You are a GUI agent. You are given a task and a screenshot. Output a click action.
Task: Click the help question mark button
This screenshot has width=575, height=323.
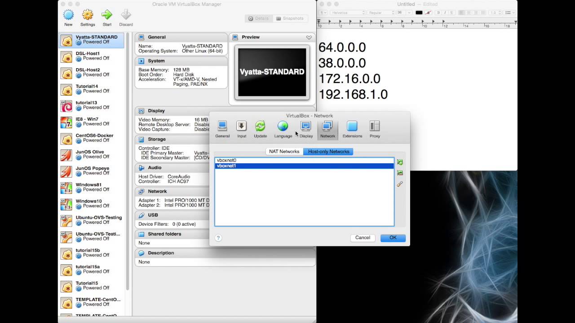(218, 238)
